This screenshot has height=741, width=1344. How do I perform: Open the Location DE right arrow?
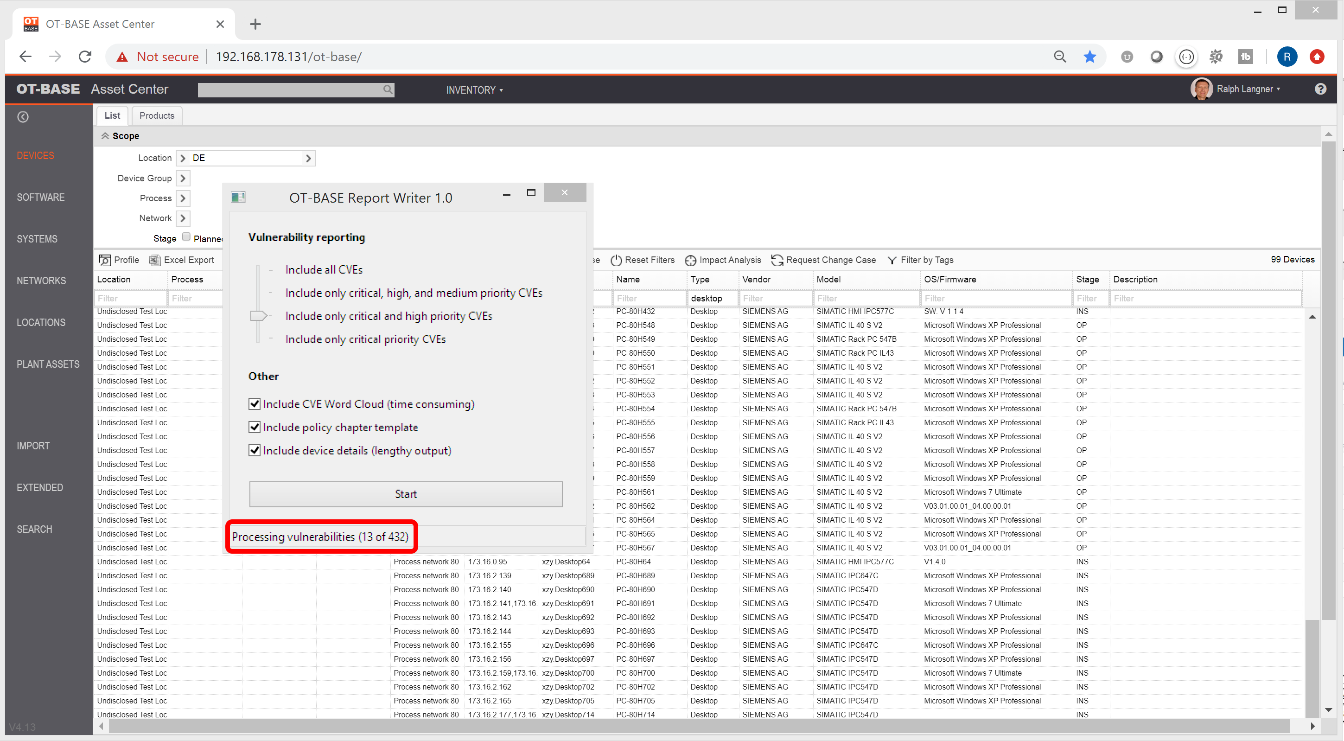coord(308,158)
